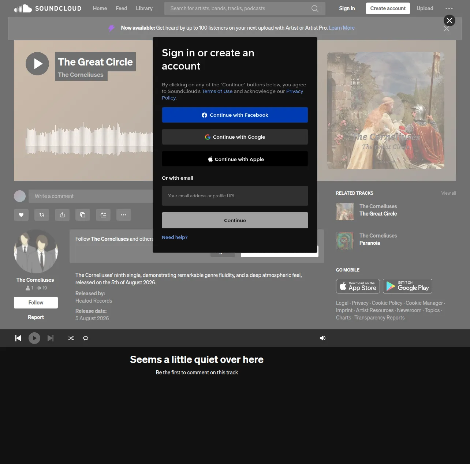Choose Continue with Apple

tap(235, 159)
